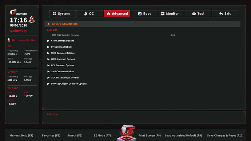251x141 pixels.
Task: Click the red breadcrumb icon before Advanced\AMD CBS
Action: pos(48,24)
